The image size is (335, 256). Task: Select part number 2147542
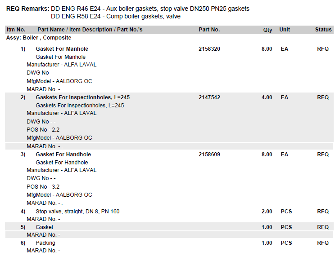pos(209,97)
